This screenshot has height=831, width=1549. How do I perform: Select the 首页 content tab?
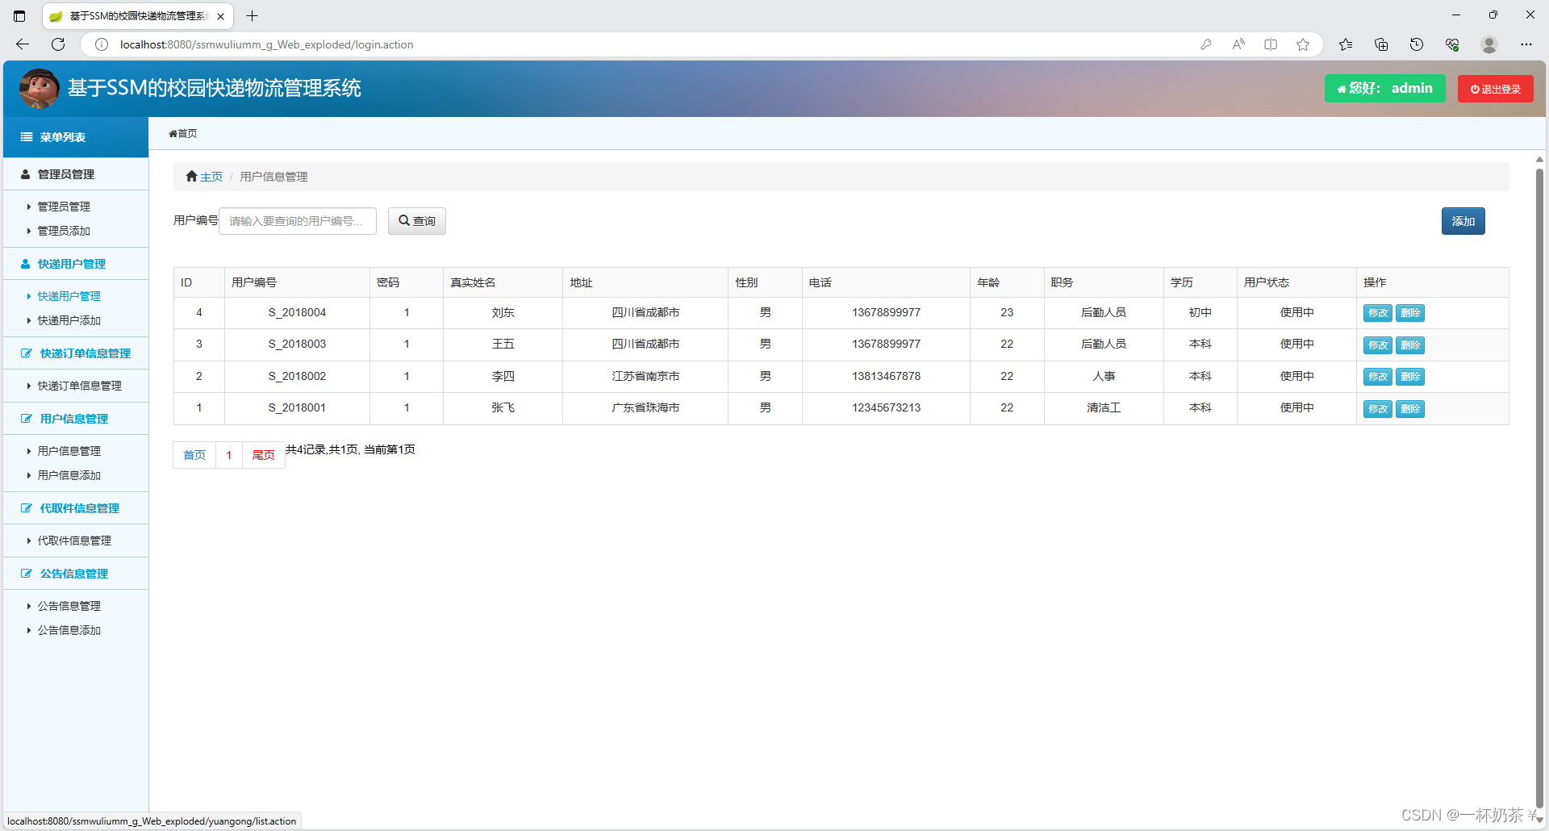[183, 134]
